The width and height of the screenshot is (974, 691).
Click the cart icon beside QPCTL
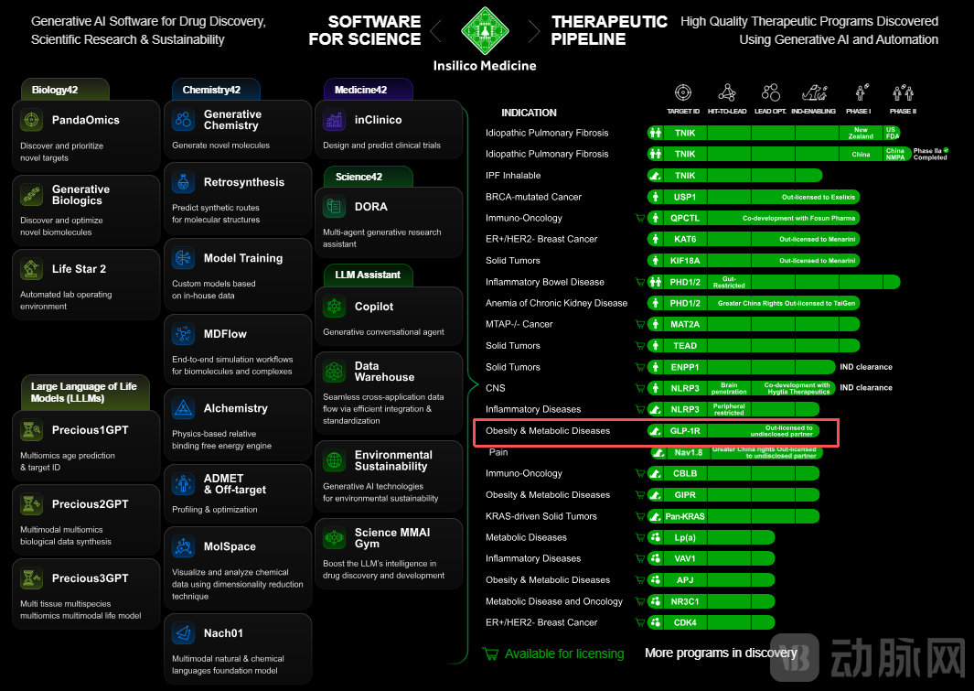[x=640, y=218]
